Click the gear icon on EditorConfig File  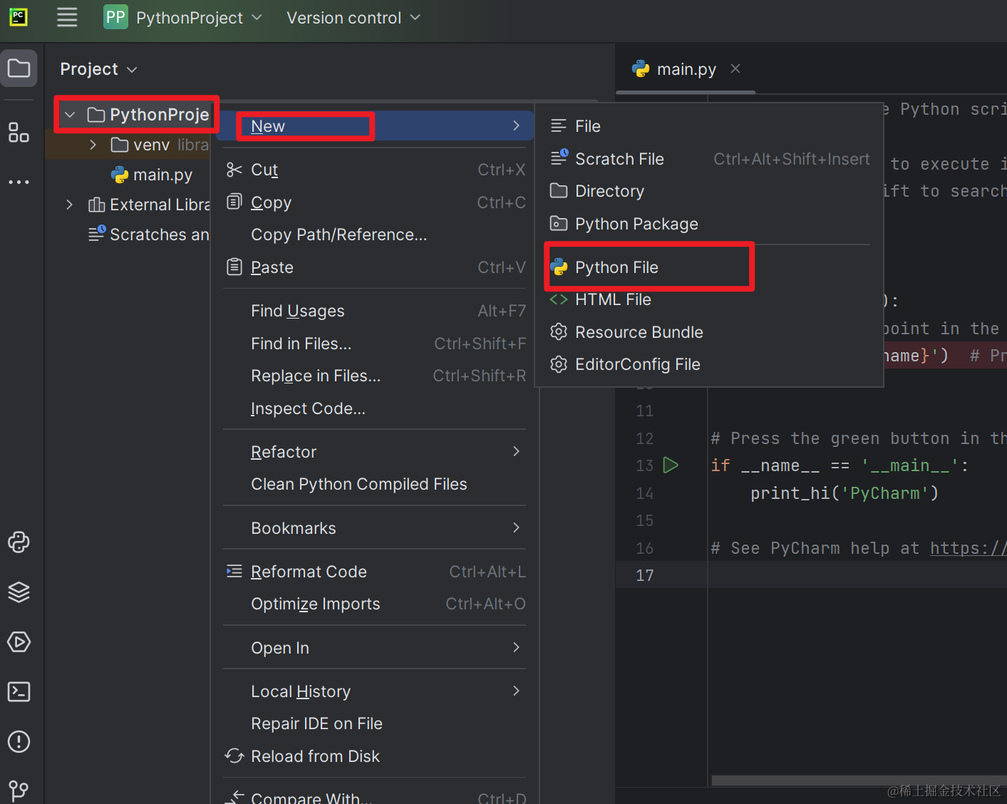(x=559, y=364)
